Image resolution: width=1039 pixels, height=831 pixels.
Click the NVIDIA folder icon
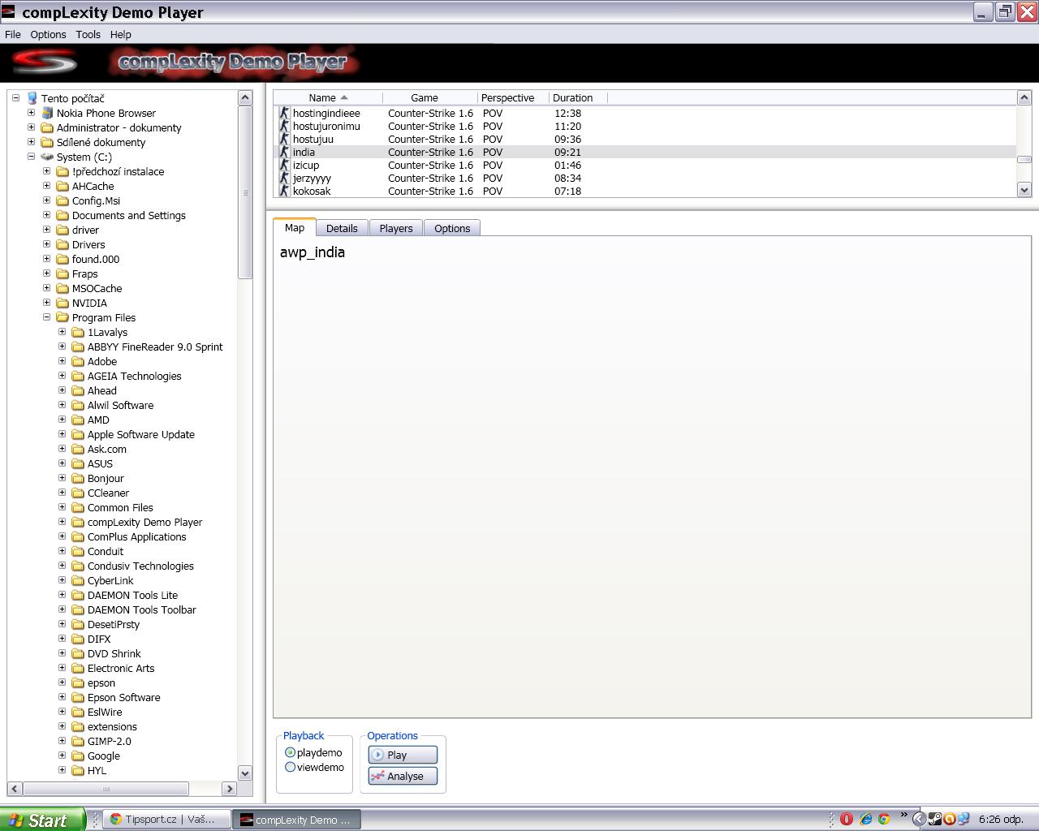click(63, 303)
